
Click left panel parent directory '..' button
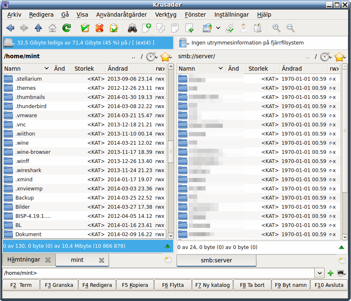click(x=133, y=57)
